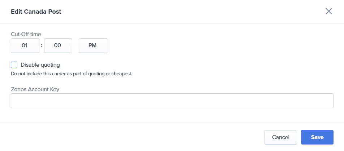Image resolution: width=344 pixels, height=151 pixels.
Task: Close the Edit Canada Post dialog
Action: pos(328,11)
